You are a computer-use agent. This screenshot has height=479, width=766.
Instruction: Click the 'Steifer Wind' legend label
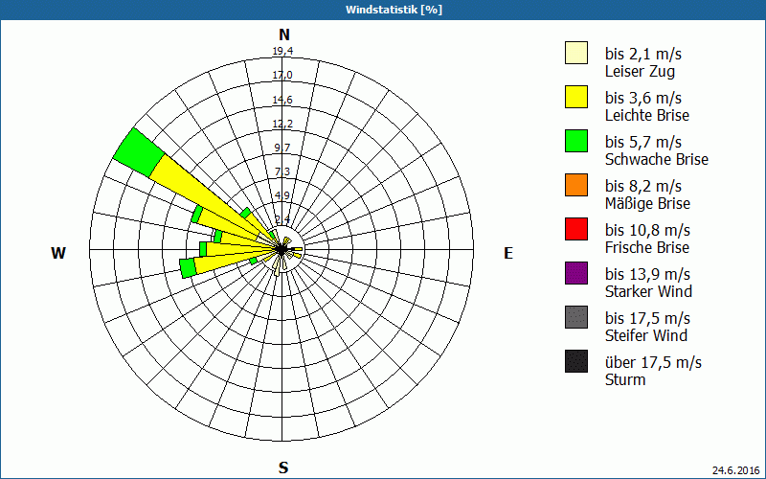tap(646, 335)
